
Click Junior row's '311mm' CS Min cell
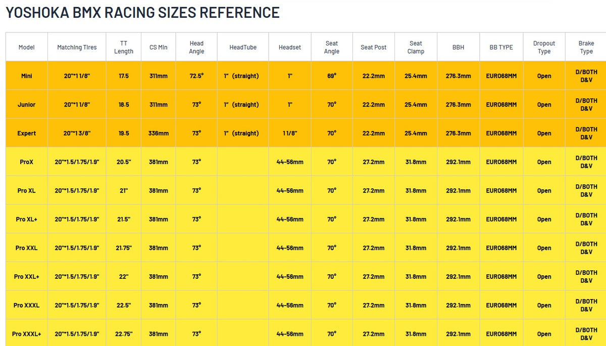159,105
